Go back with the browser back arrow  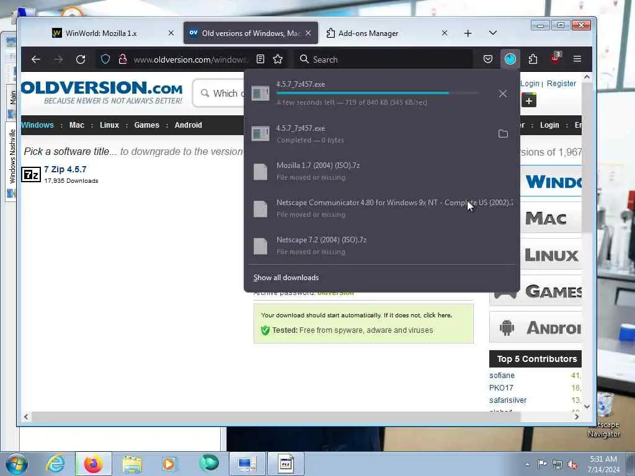pos(35,59)
